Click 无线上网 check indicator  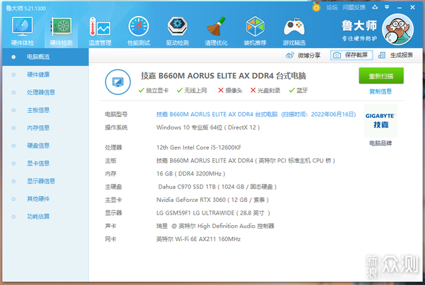point(192,90)
